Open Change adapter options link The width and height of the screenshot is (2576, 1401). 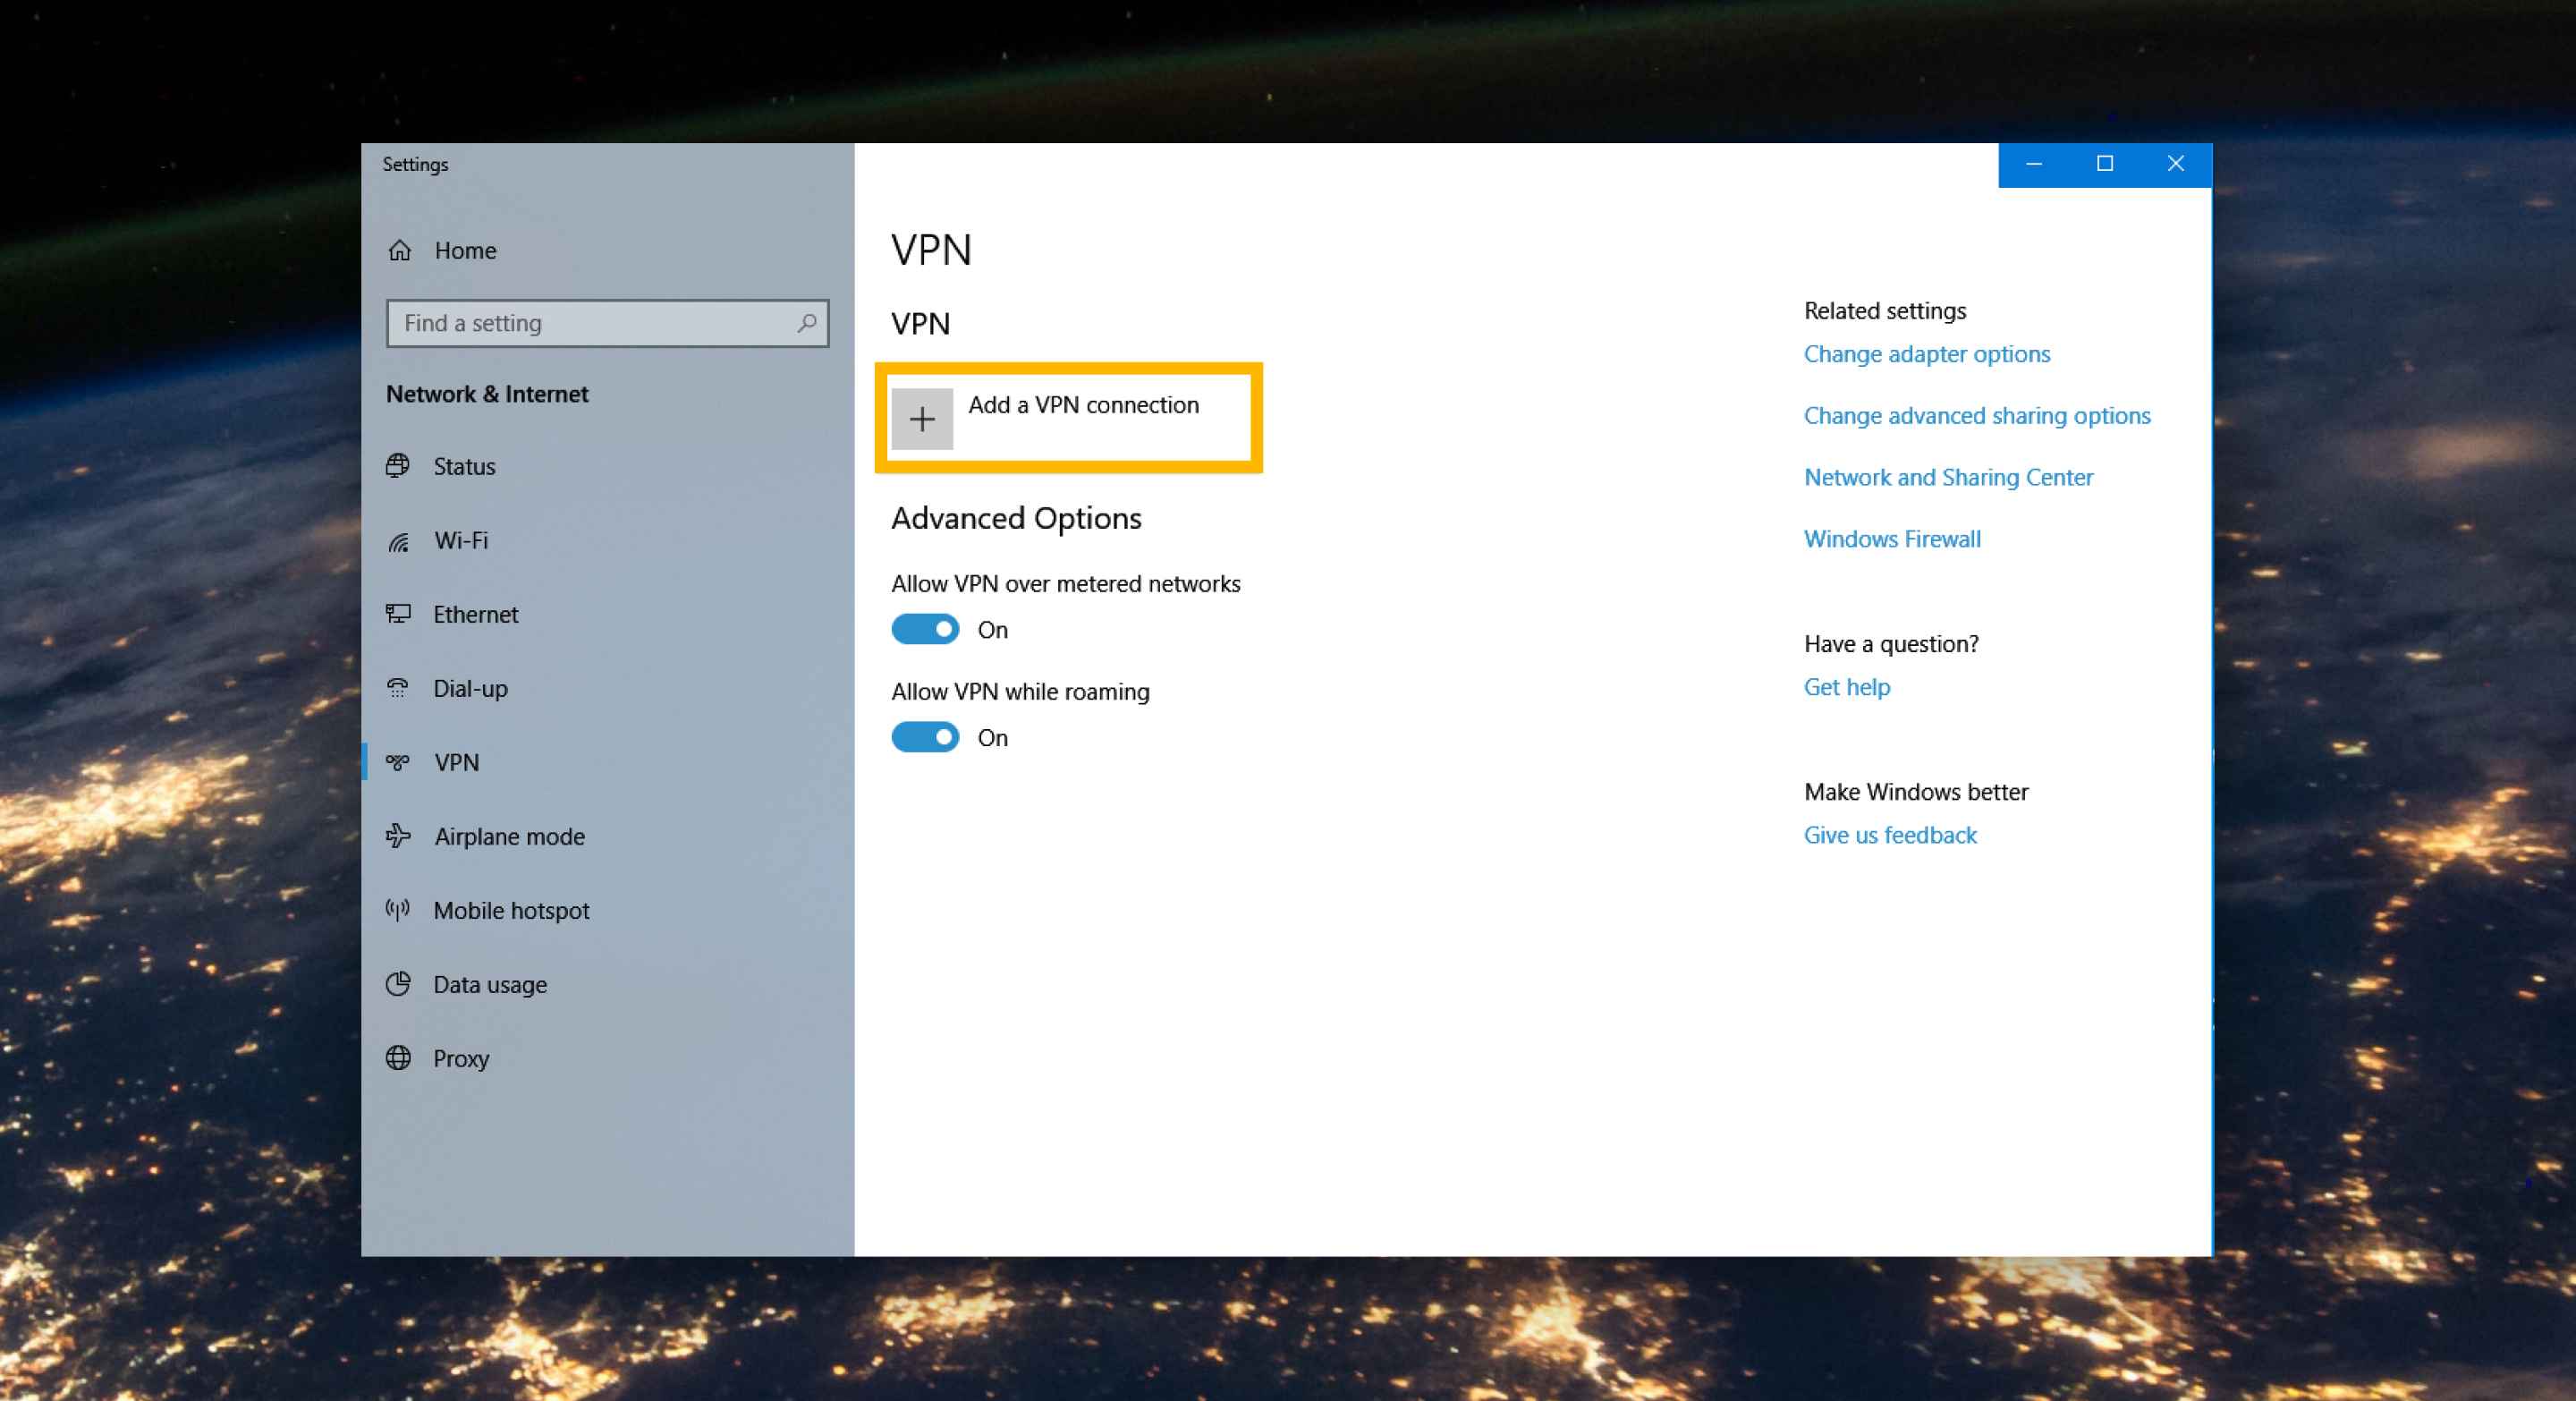(1924, 352)
